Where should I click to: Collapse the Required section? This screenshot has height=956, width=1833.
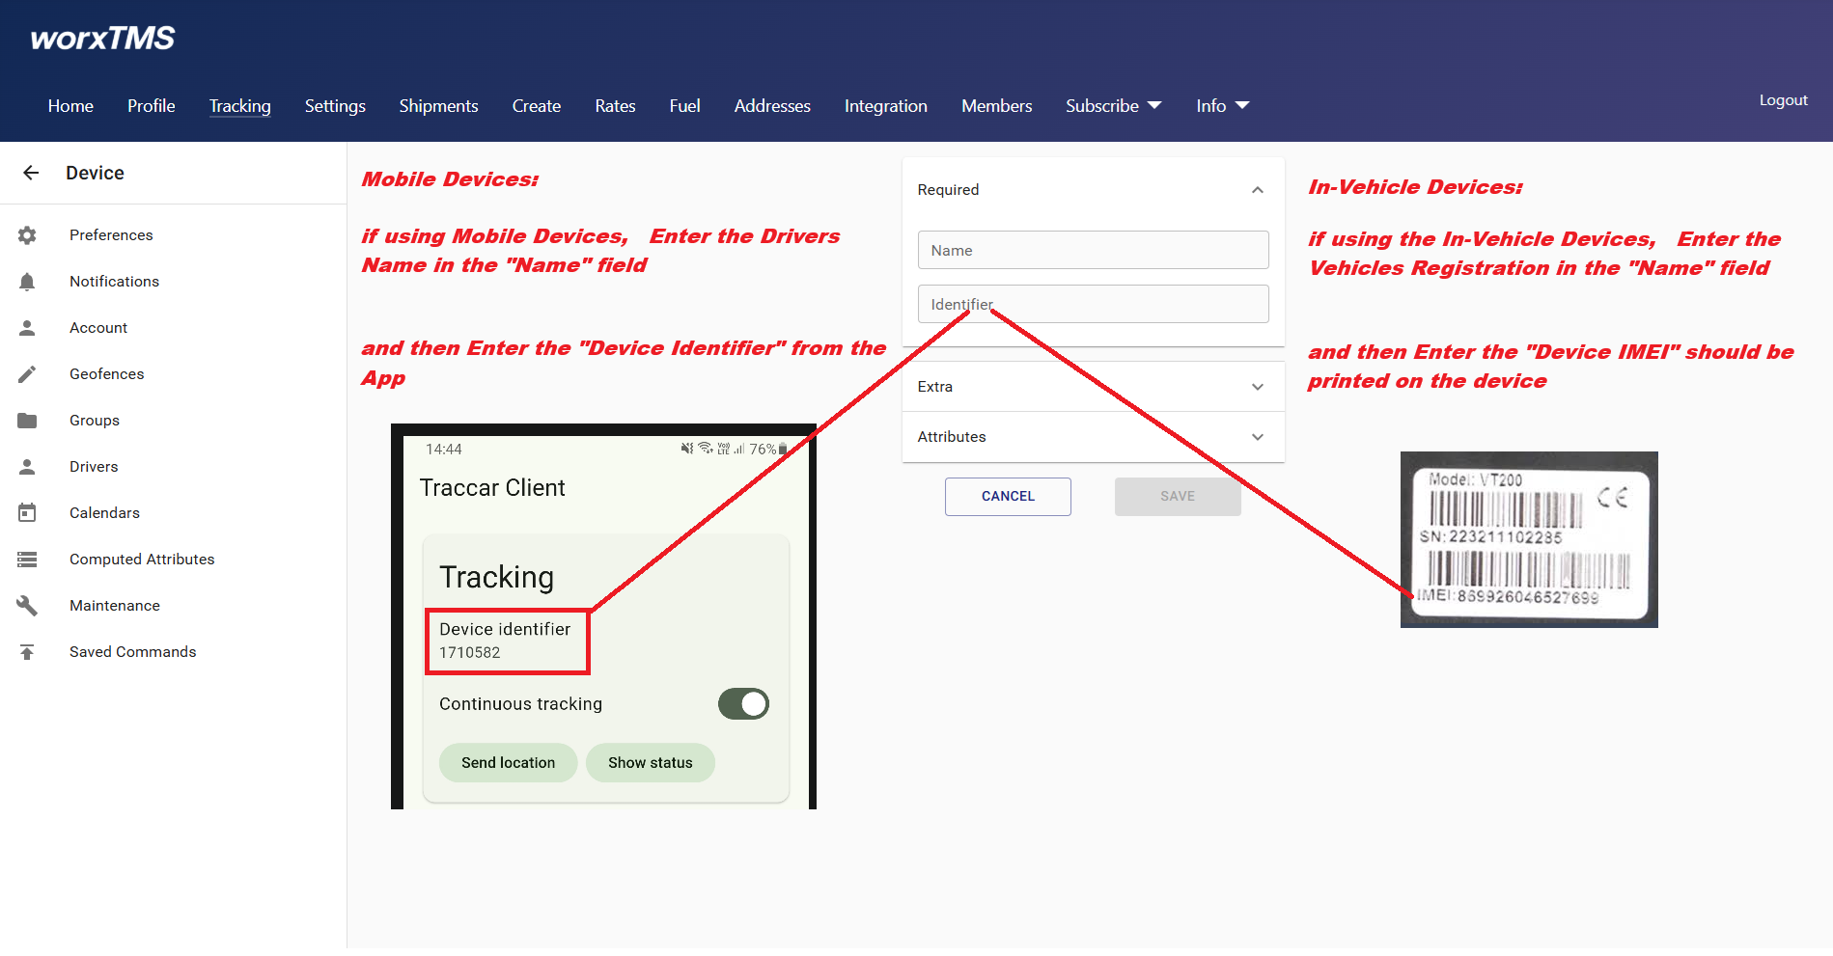(1257, 189)
